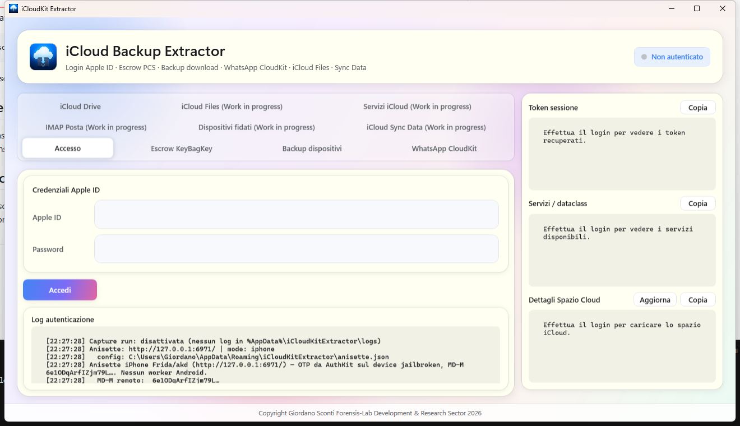Image resolution: width=740 pixels, height=426 pixels.
Task: Select the Servizi iCloud tab
Action: [417, 106]
